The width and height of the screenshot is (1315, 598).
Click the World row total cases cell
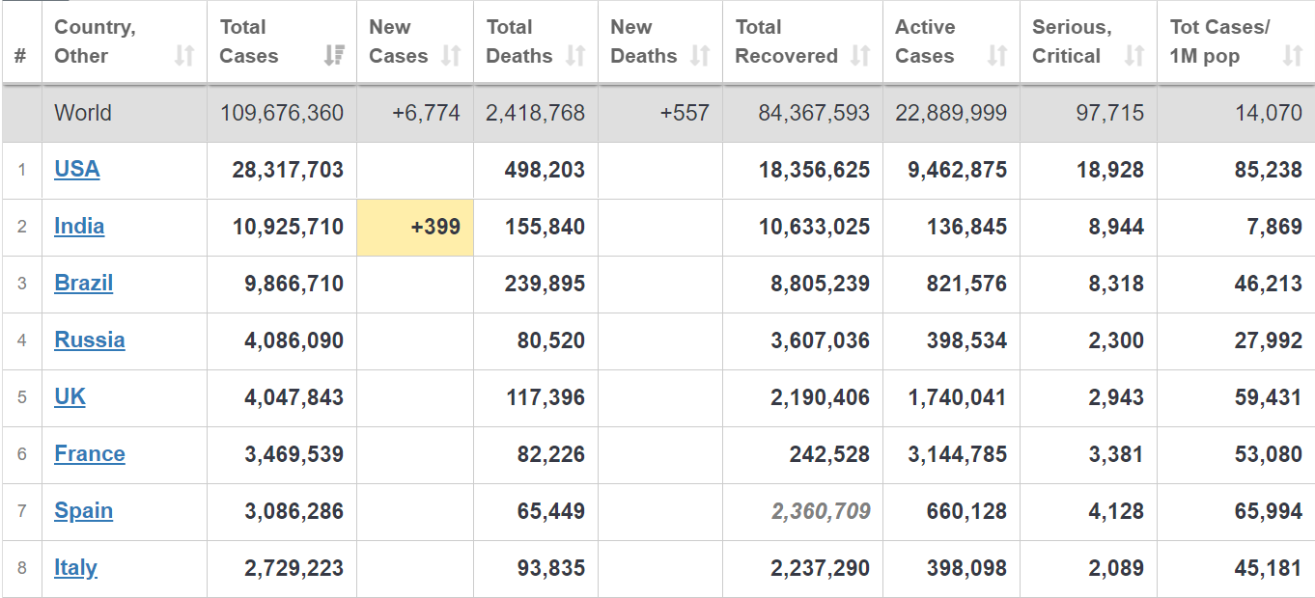click(282, 114)
